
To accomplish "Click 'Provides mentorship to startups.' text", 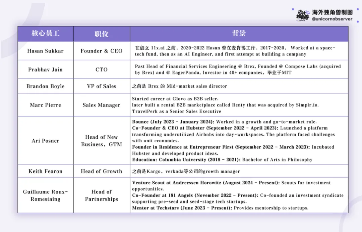I will (x=271, y=208).
